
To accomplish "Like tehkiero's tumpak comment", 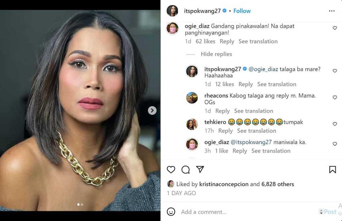I will pos(335,124).
